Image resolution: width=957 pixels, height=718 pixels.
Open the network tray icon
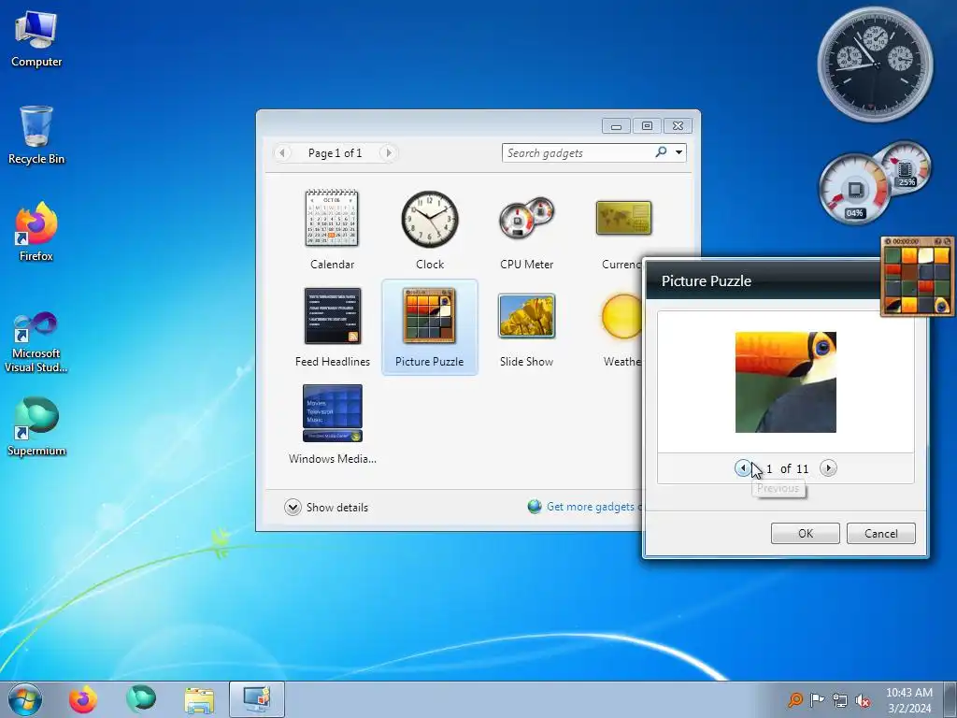coord(840,700)
